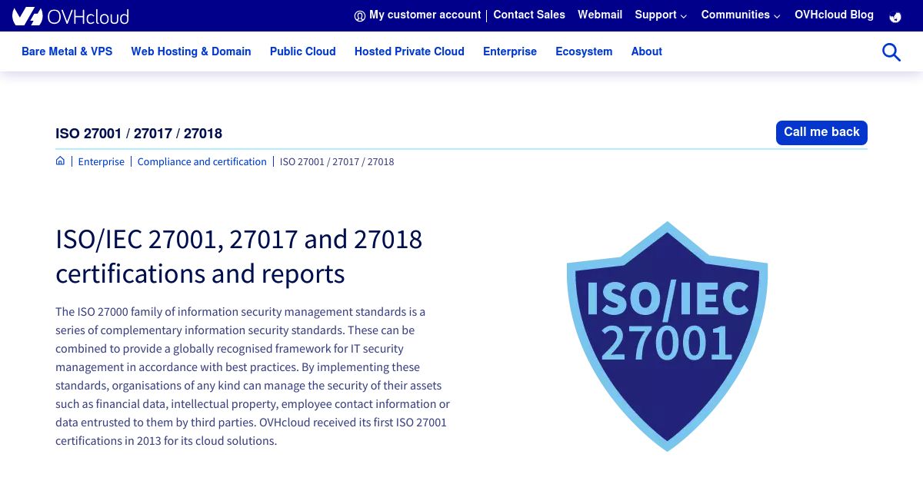The width and height of the screenshot is (923, 484).
Task: Go to the Contact Sales link
Action: (x=529, y=15)
